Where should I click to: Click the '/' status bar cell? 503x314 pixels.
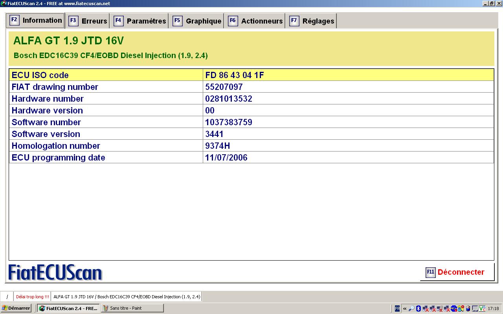7,297
